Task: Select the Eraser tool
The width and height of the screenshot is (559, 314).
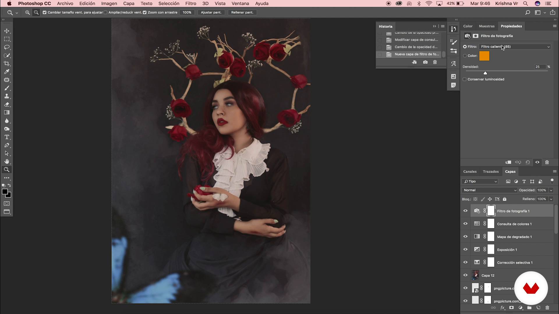Action: point(7,104)
